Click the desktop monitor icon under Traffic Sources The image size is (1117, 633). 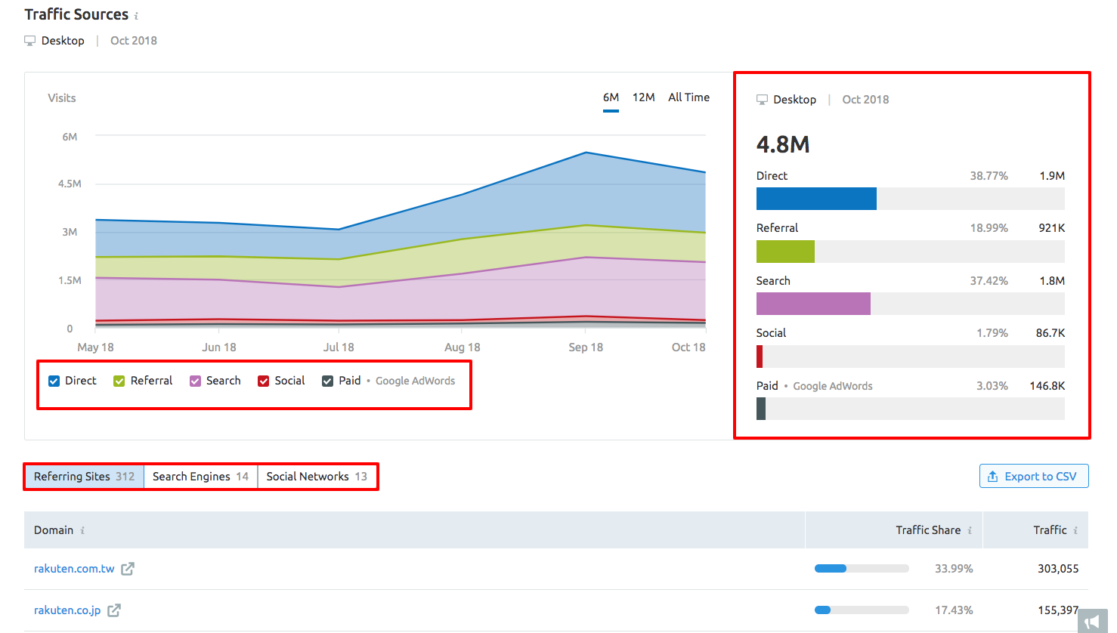[x=30, y=41]
